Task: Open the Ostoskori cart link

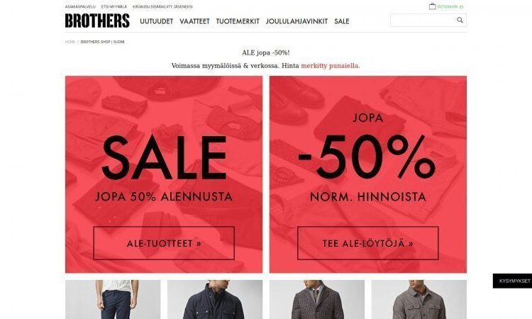Action: [450, 6]
